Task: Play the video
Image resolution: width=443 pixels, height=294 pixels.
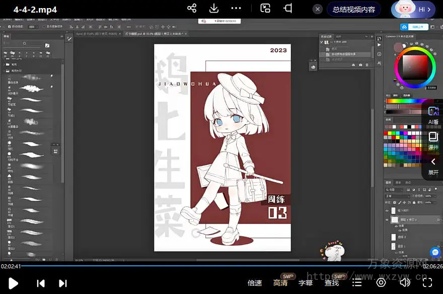Action: (14, 283)
